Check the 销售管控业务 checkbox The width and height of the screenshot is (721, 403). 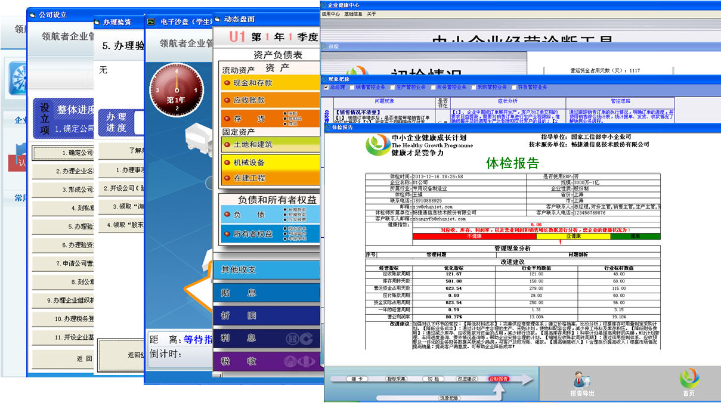click(x=352, y=87)
